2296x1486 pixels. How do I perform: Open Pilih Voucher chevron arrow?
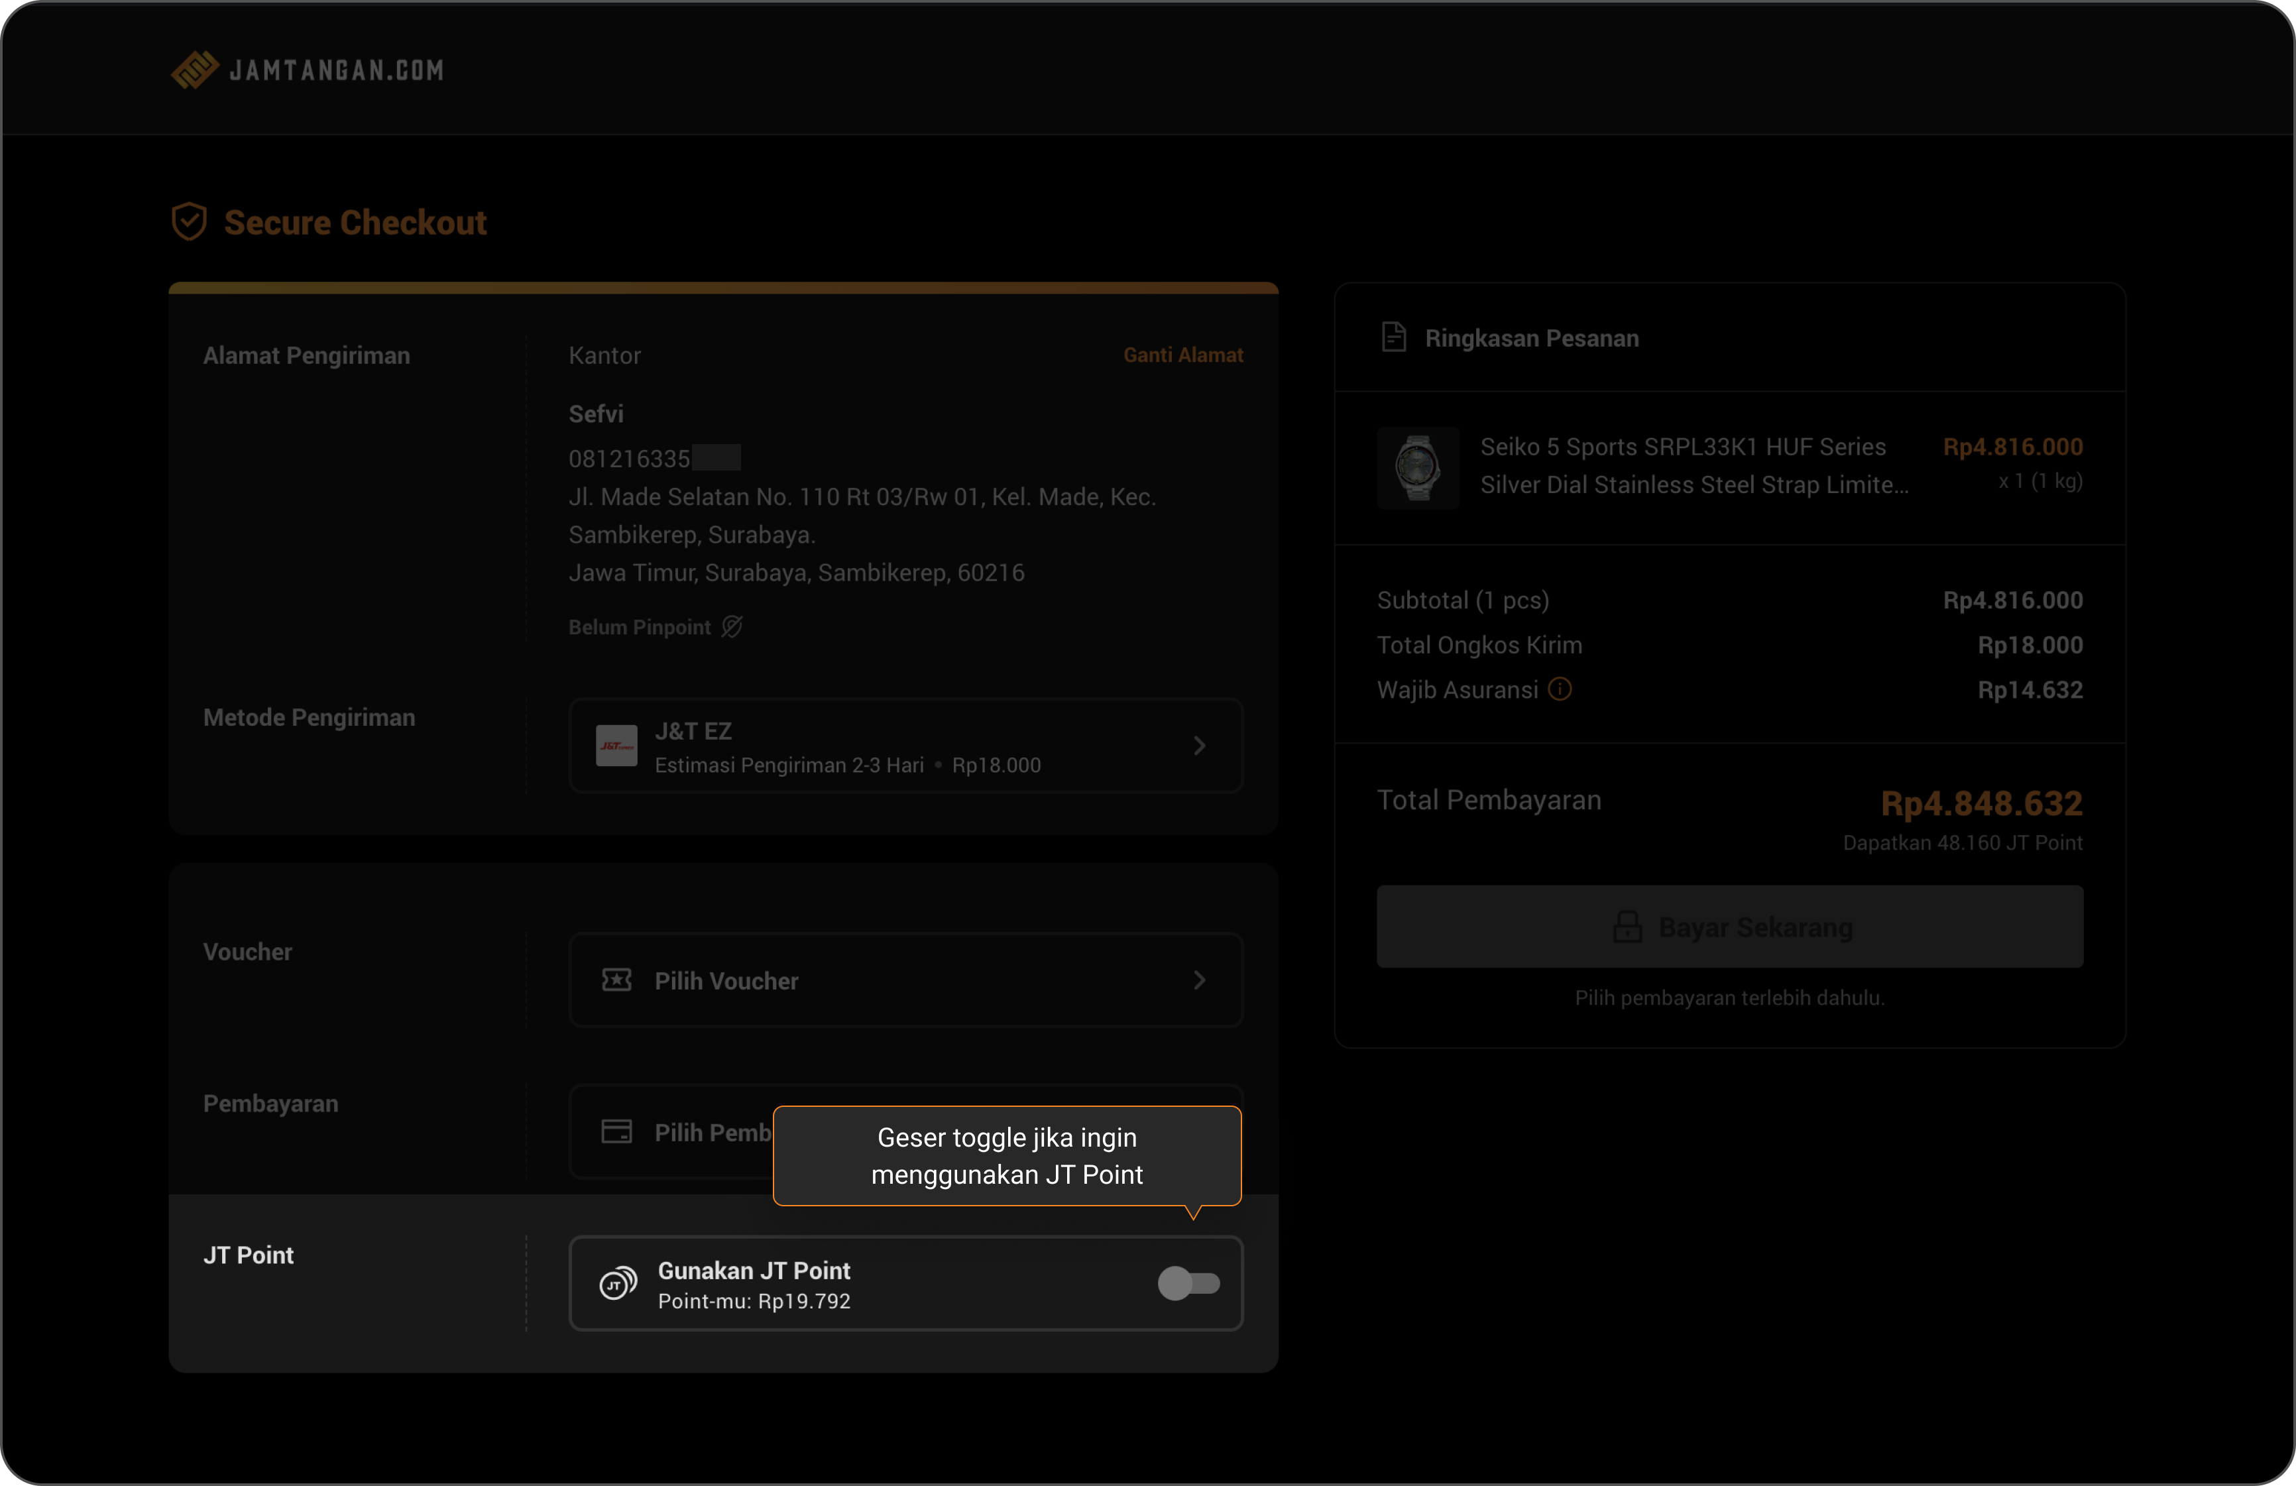tap(1199, 980)
